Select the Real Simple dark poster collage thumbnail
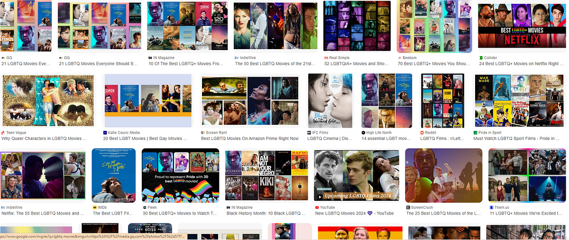 [x=357, y=26]
